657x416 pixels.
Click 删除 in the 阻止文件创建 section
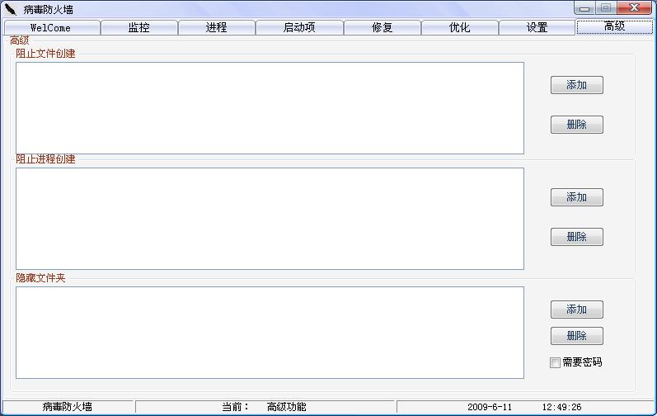576,125
